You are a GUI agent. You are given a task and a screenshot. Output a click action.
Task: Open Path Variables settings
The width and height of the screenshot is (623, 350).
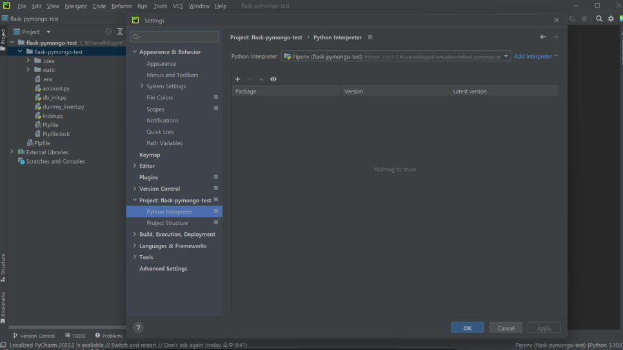[164, 143]
